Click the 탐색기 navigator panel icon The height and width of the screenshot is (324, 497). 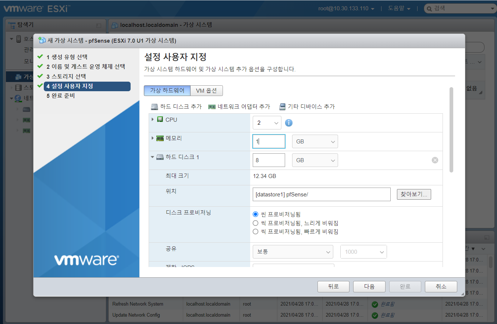click(12, 25)
